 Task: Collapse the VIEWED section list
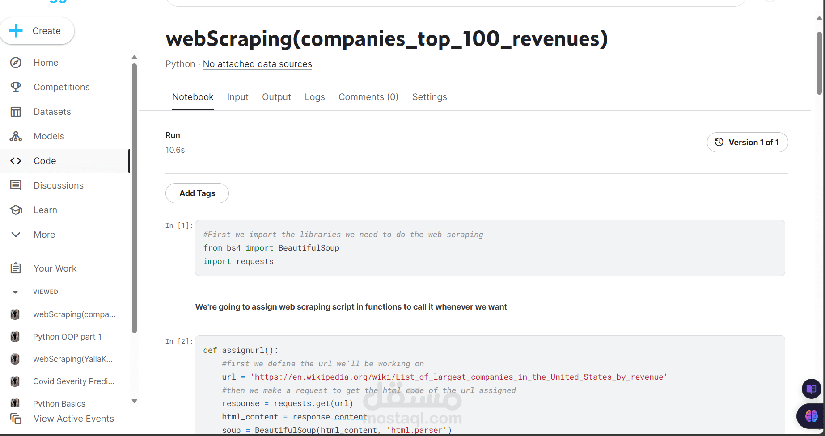tap(15, 292)
